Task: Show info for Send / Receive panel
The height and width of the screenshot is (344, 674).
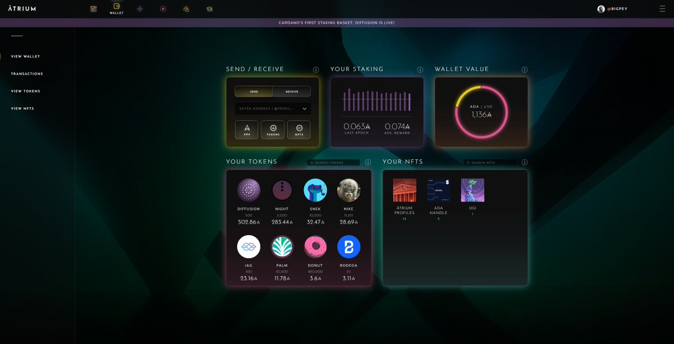Action: click(x=315, y=70)
